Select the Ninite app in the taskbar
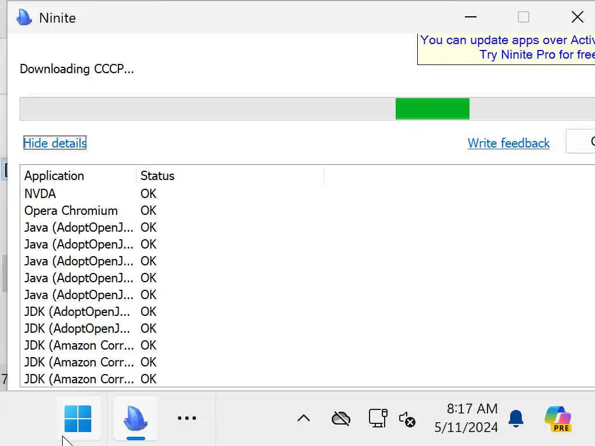 click(x=135, y=419)
